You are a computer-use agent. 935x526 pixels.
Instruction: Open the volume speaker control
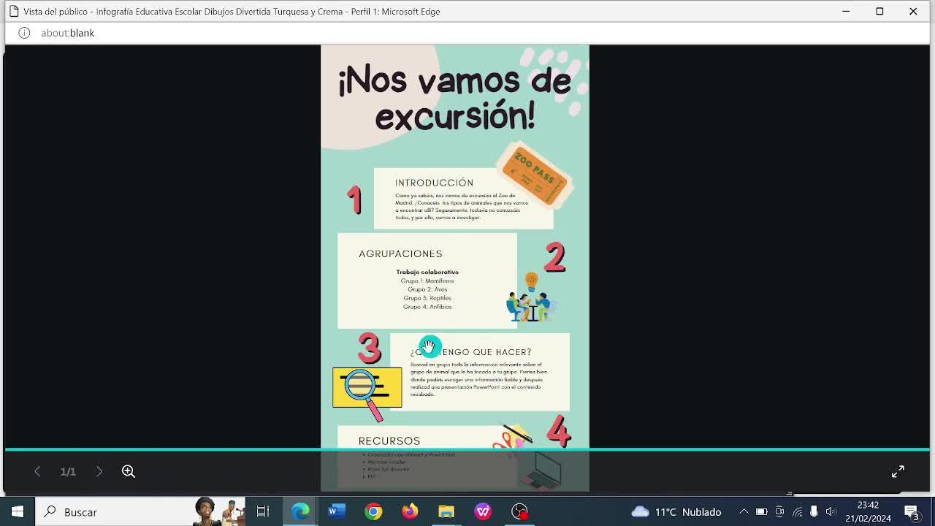(831, 511)
